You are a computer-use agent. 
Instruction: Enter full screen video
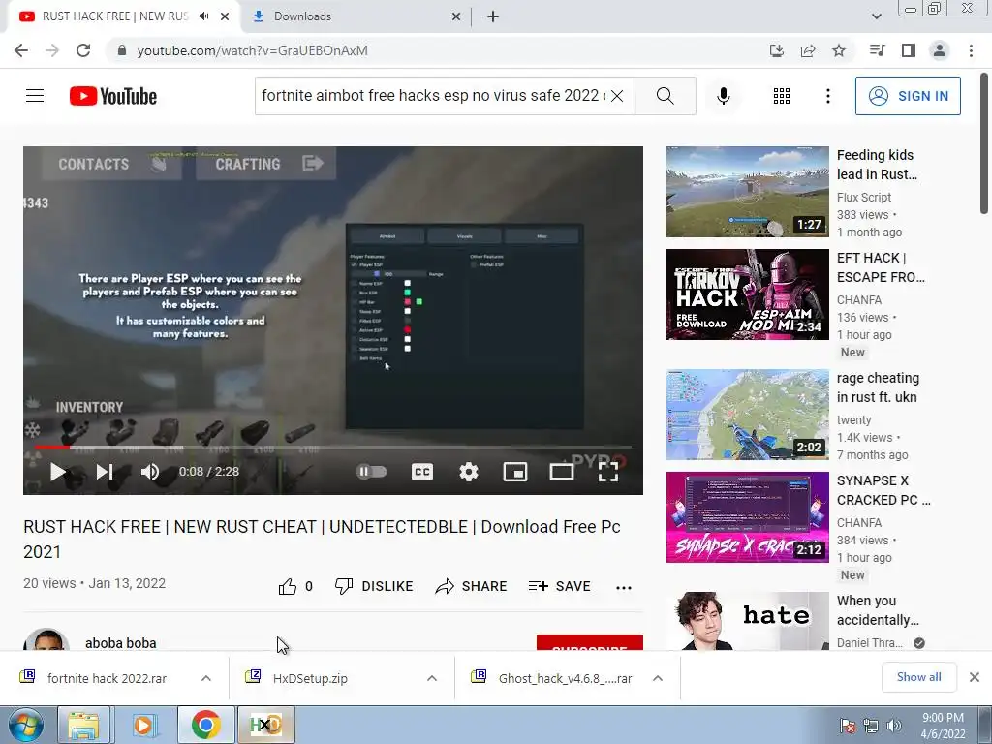point(608,472)
